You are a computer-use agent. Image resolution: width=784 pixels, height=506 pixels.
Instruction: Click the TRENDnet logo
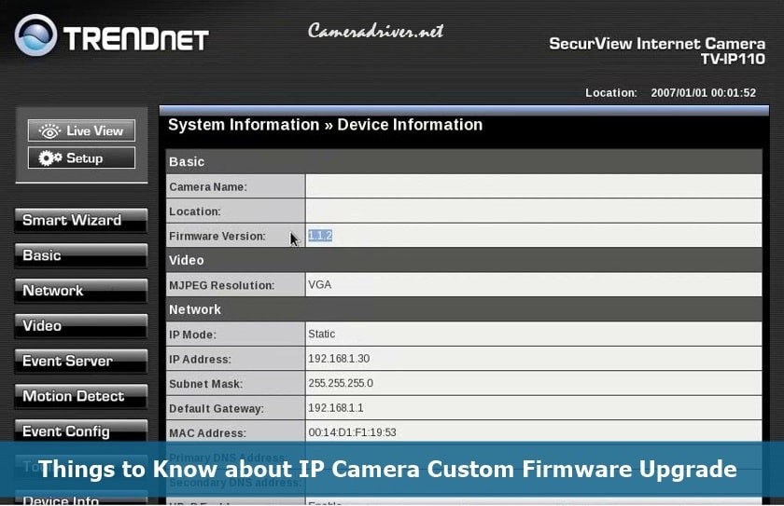111,35
